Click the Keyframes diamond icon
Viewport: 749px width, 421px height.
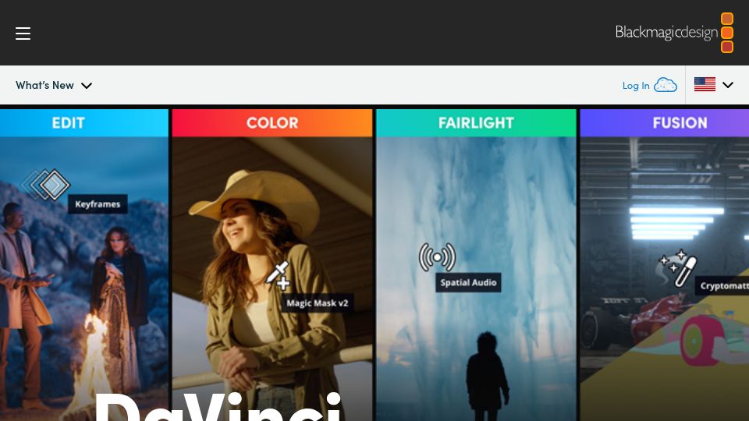point(46,184)
